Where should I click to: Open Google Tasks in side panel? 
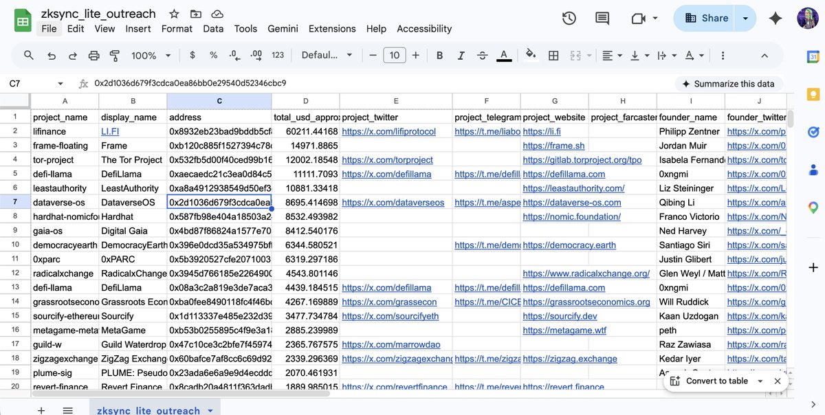pos(813,131)
